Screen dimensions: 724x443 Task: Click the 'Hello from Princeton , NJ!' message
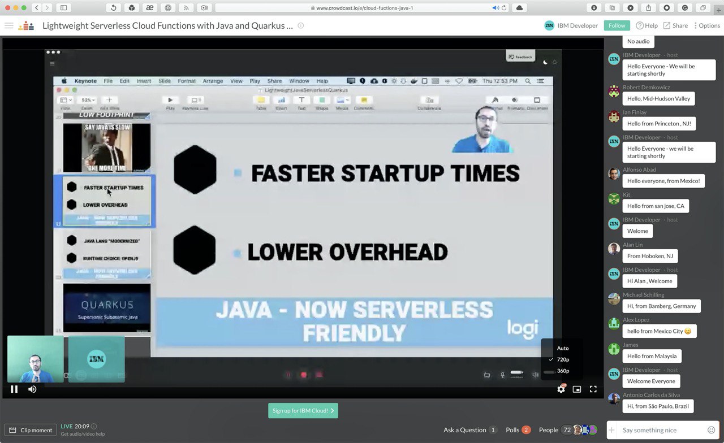[659, 124]
